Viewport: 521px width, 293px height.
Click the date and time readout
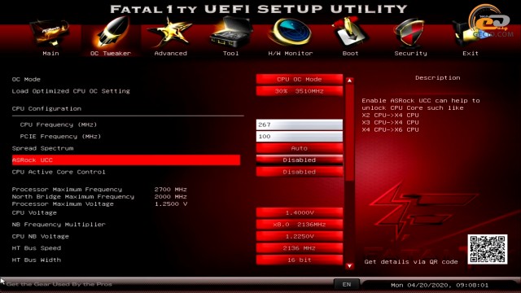pyautogui.click(x=440, y=285)
